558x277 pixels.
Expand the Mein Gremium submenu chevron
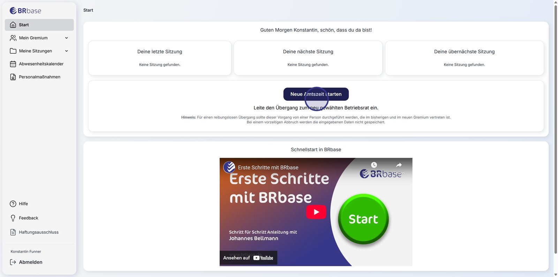click(67, 38)
